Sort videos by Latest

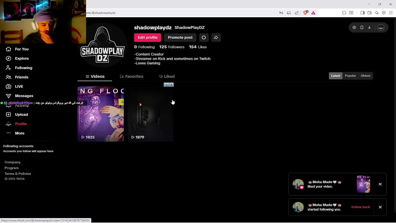(336, 76)
